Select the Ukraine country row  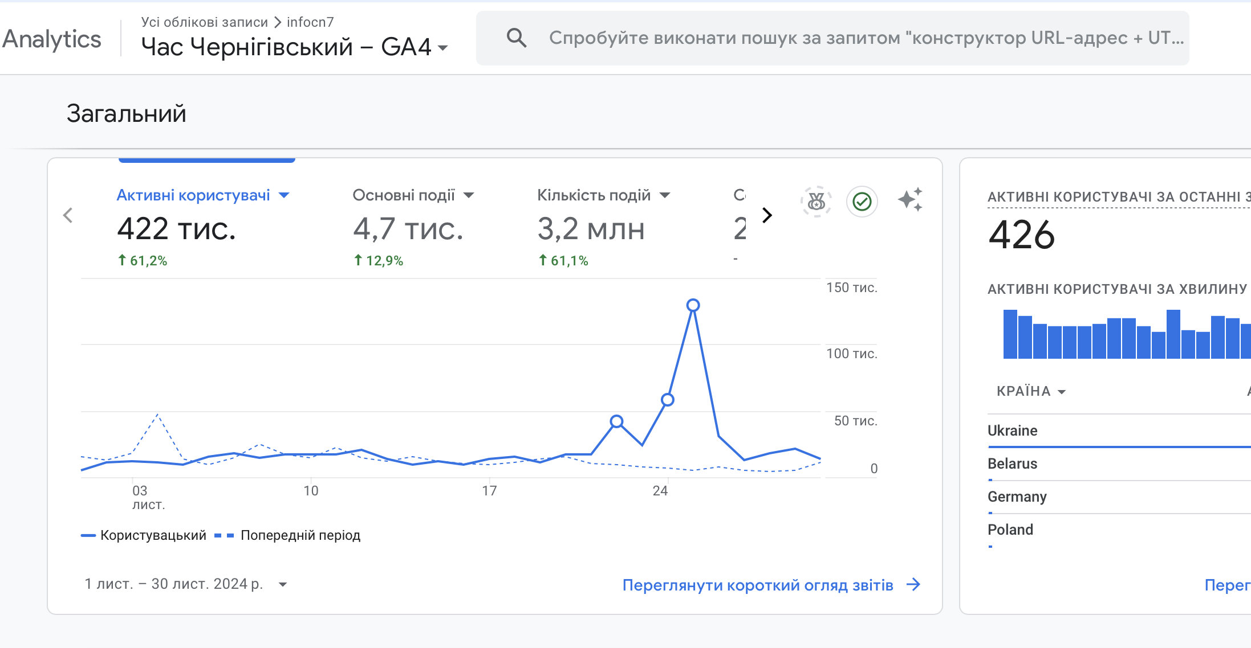1119,431
